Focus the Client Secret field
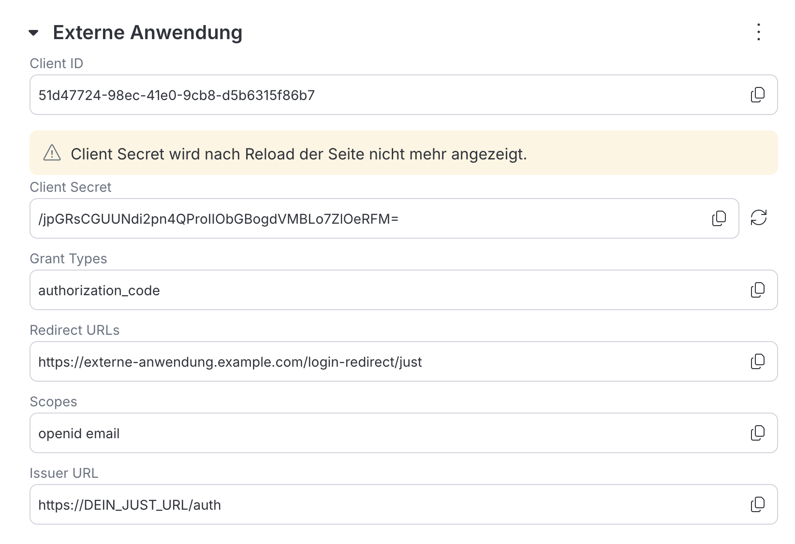Image resolution: width=795 pixels, height=544 pixels. [384, 218]
